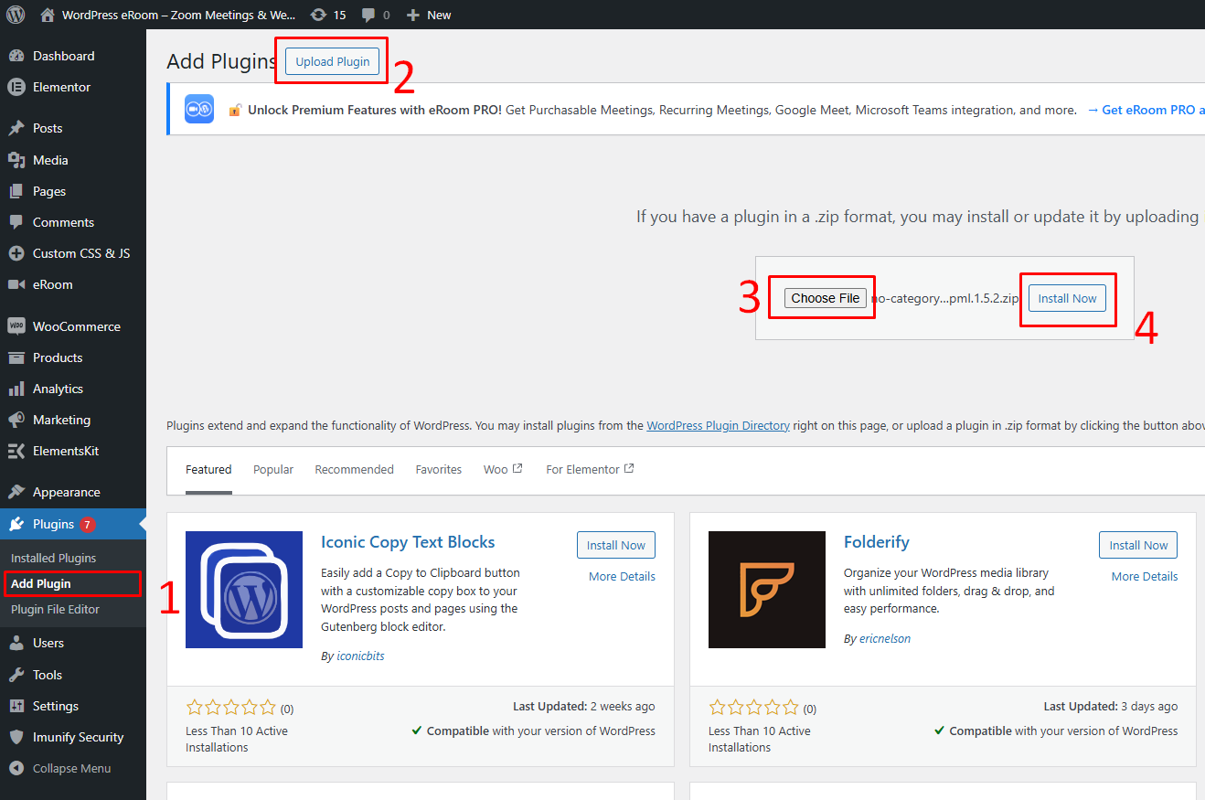
Task: Click the WooCommerce Woo icon
Action: (x=16, y=326)
